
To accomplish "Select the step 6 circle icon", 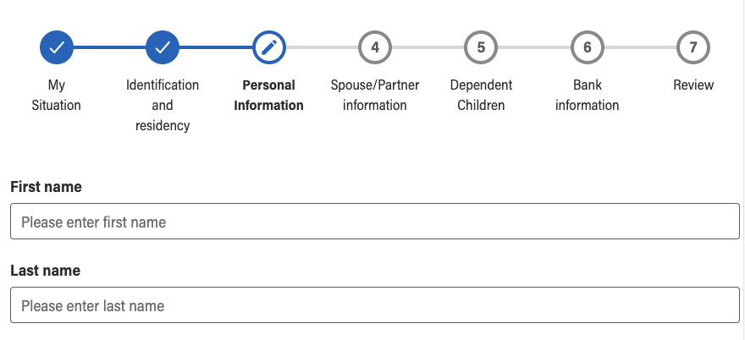I will [588, 47].
